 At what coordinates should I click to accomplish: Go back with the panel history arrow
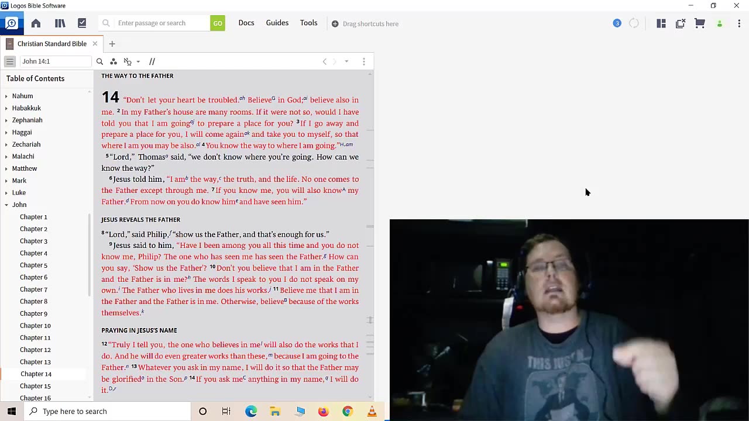tap(325, 61)
